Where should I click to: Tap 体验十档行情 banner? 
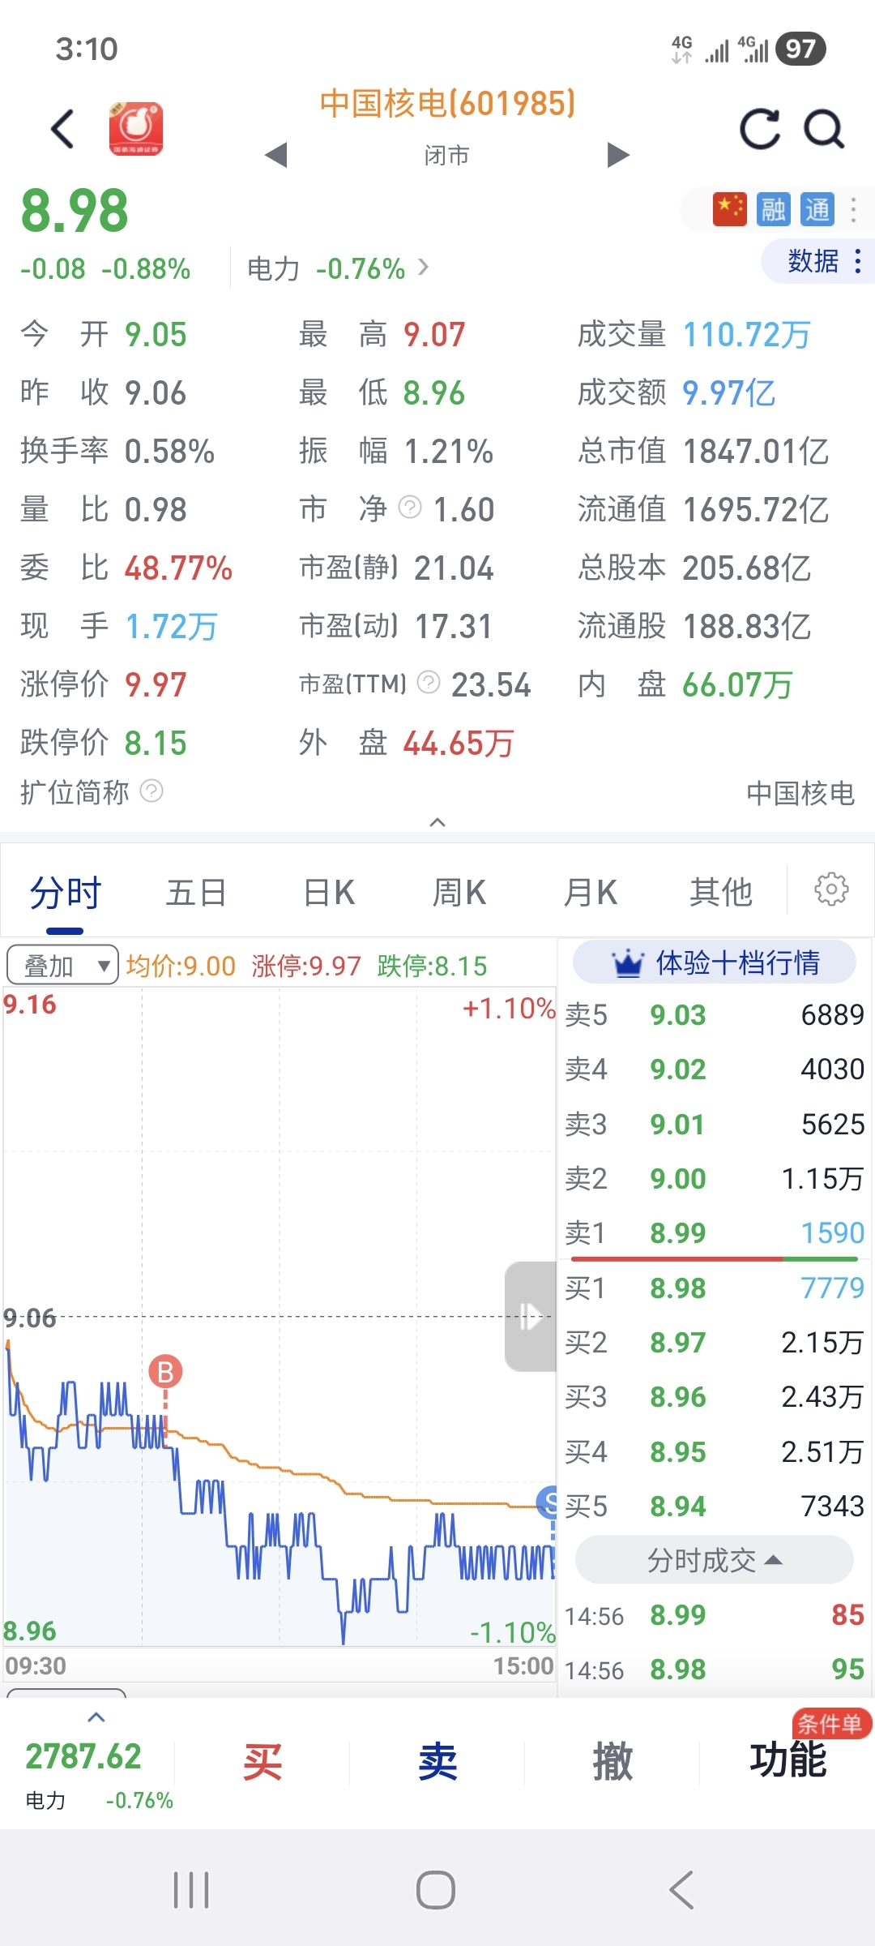coord(715,962)
